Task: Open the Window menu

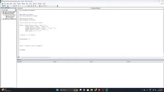Action: coord(40,4)
